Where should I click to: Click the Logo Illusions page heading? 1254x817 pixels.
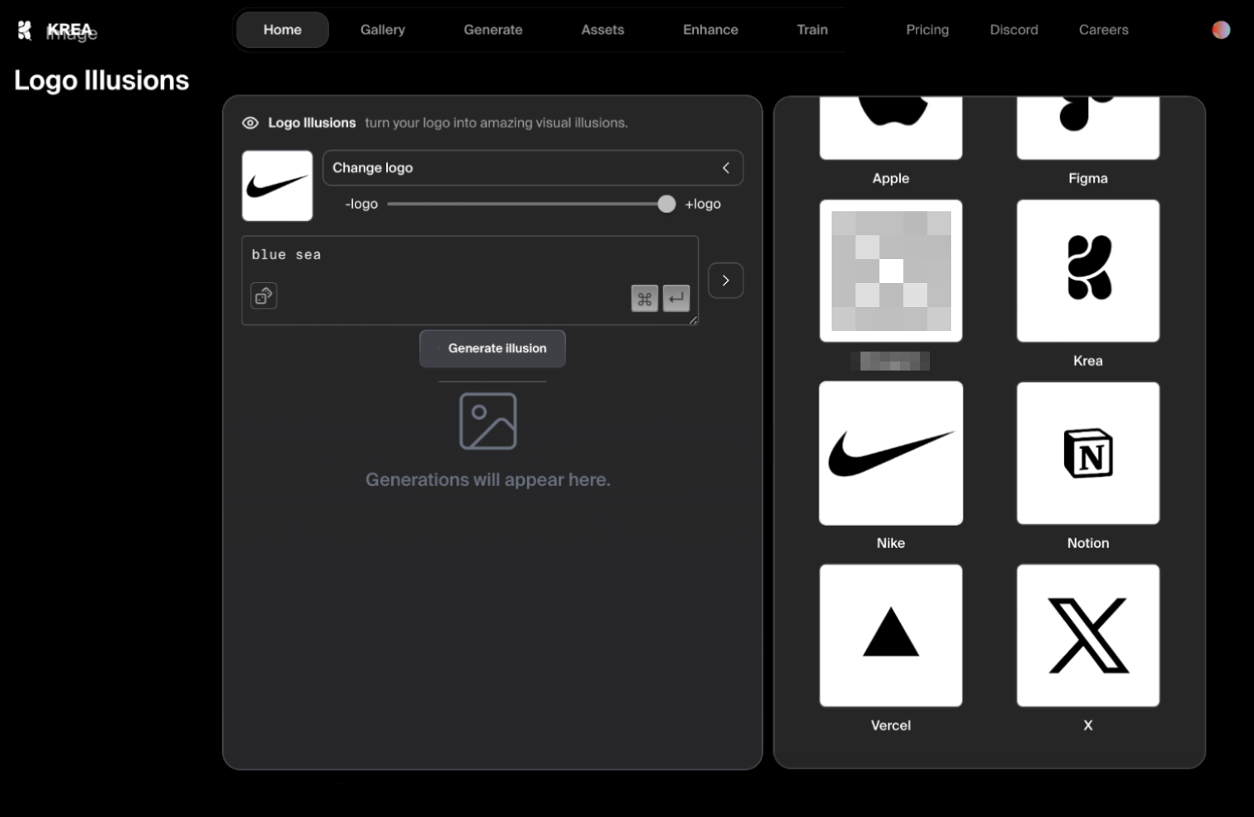click(x=101, y=81)
